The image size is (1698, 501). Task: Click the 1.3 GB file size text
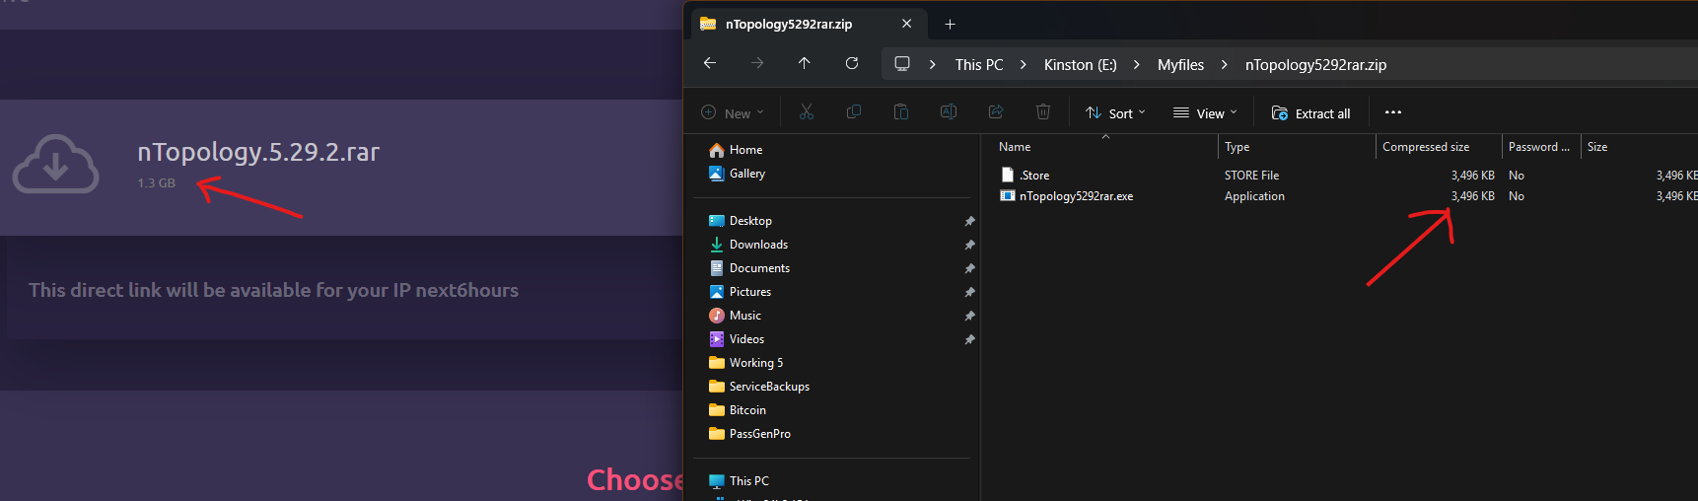(x=156, y=183)
